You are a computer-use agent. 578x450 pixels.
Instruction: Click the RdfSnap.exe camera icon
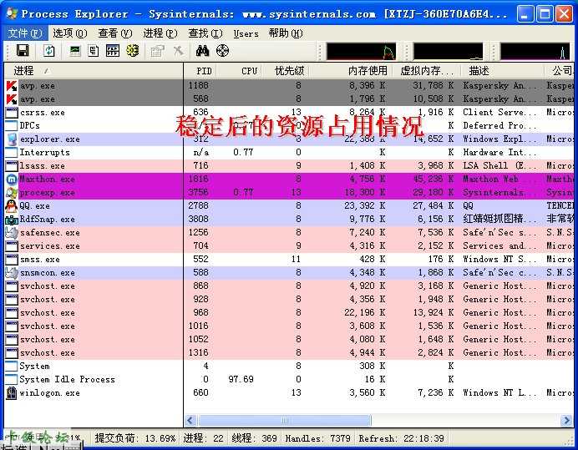click(x=12, y=220)
